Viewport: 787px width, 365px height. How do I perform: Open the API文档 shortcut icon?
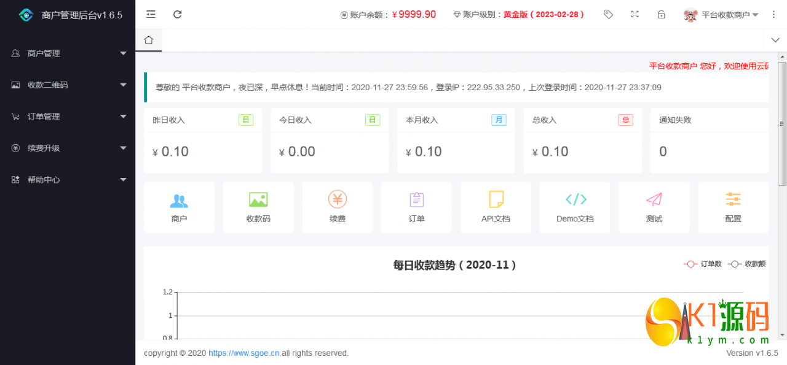pos(496,199)
